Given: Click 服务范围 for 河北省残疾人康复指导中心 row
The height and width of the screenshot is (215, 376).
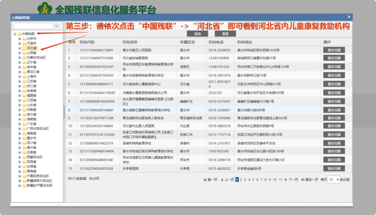Looking at the screenshot, I should pos(334,84).
